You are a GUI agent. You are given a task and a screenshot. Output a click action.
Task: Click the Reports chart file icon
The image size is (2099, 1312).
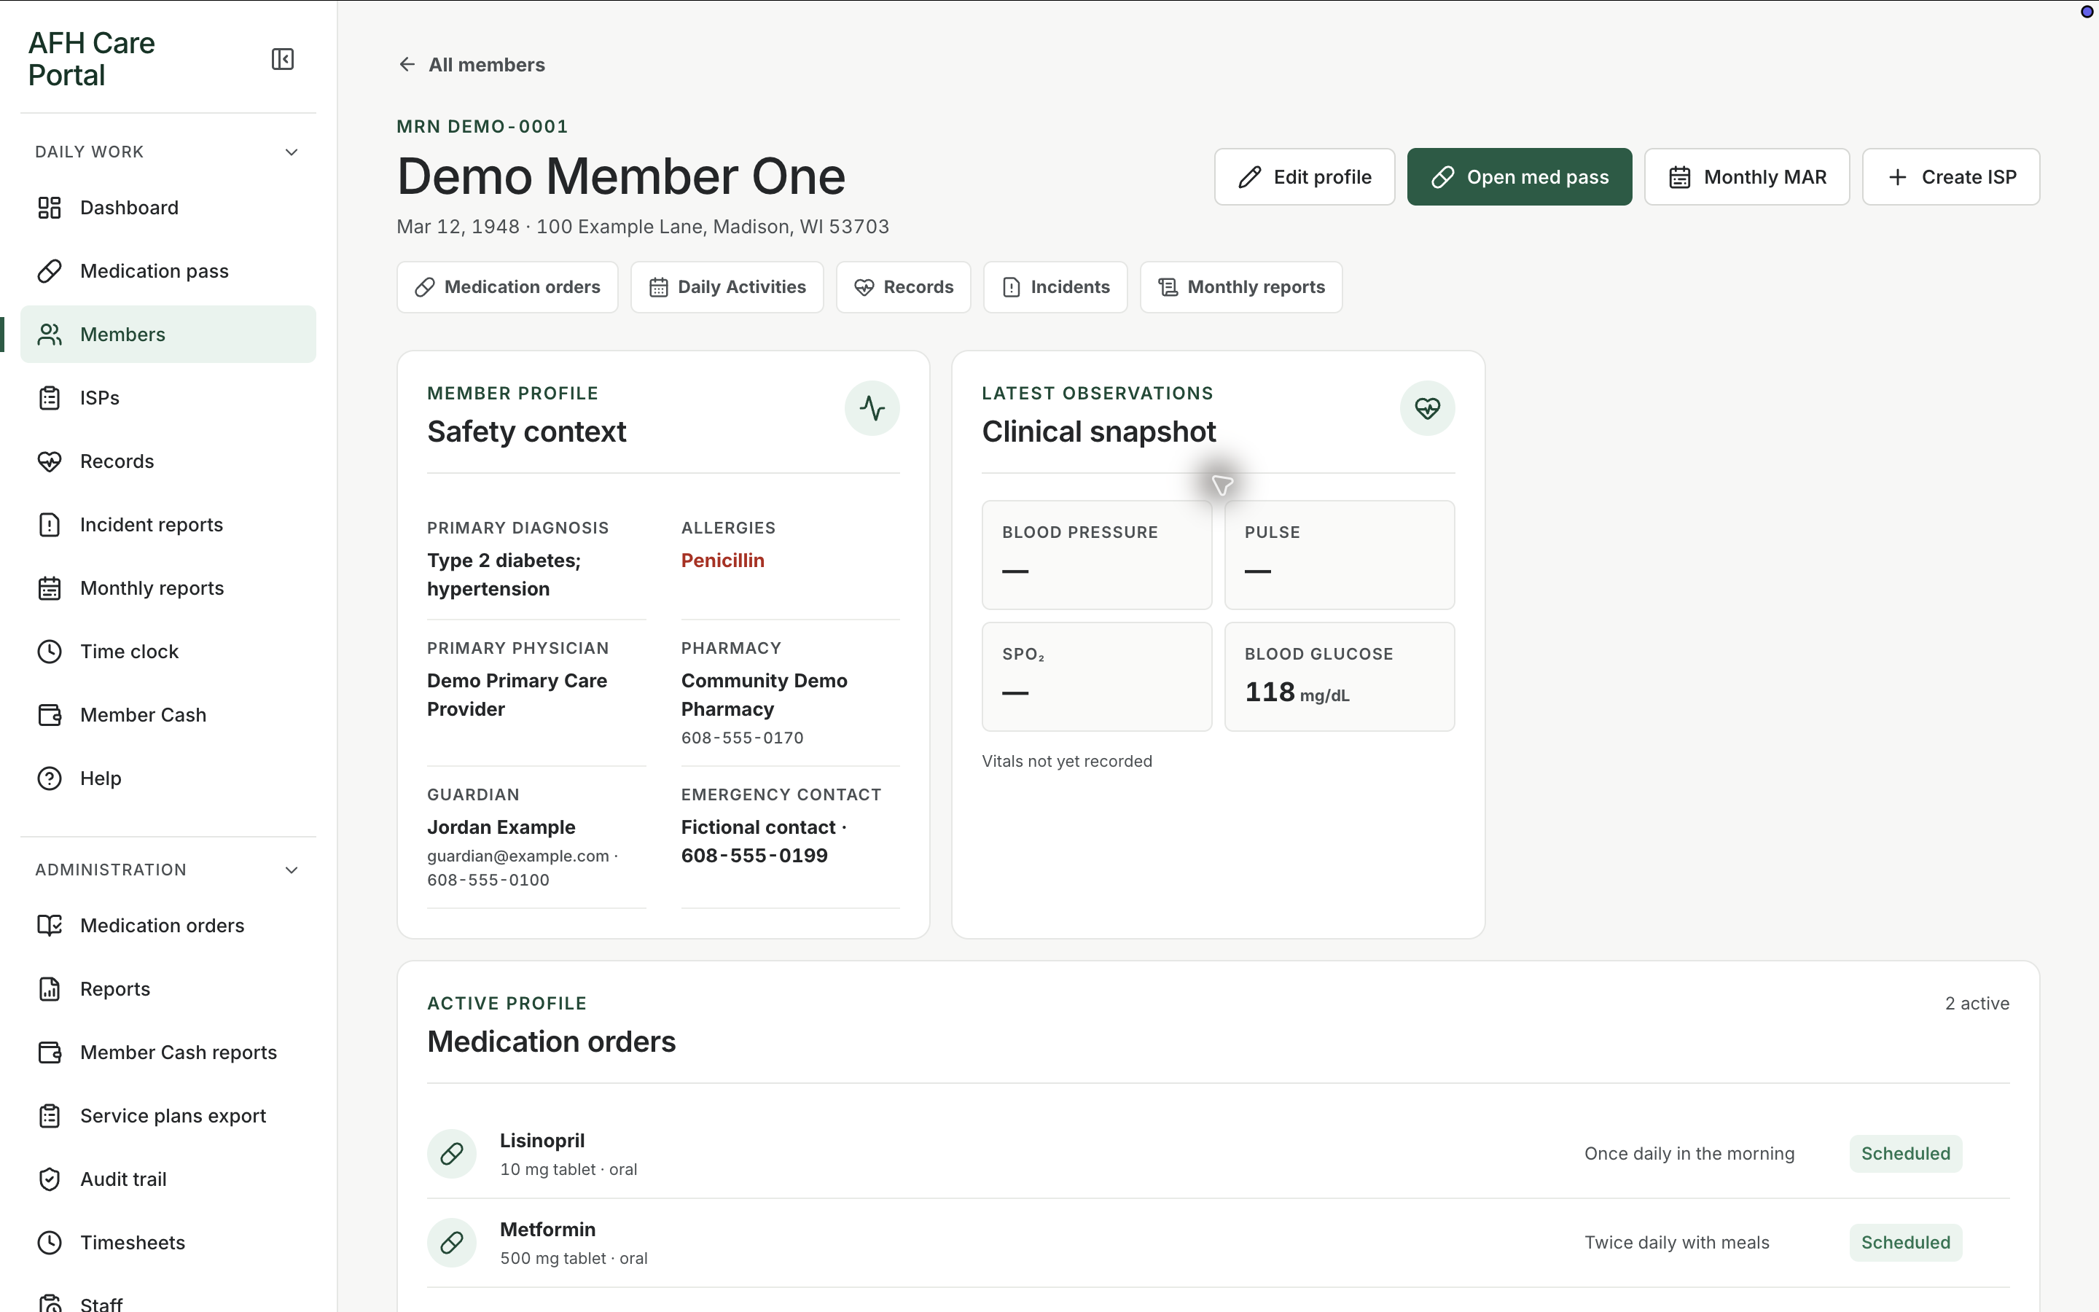(x=50, y=988)
